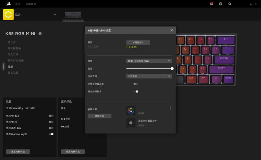Click the Windows Key Lock已启用 label
This screenshot has height=160, width=261.
[x=21, y=108]
